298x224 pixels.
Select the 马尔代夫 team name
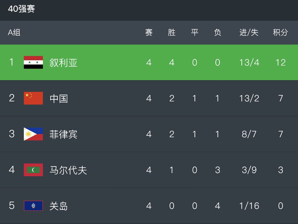click(68, 170)
